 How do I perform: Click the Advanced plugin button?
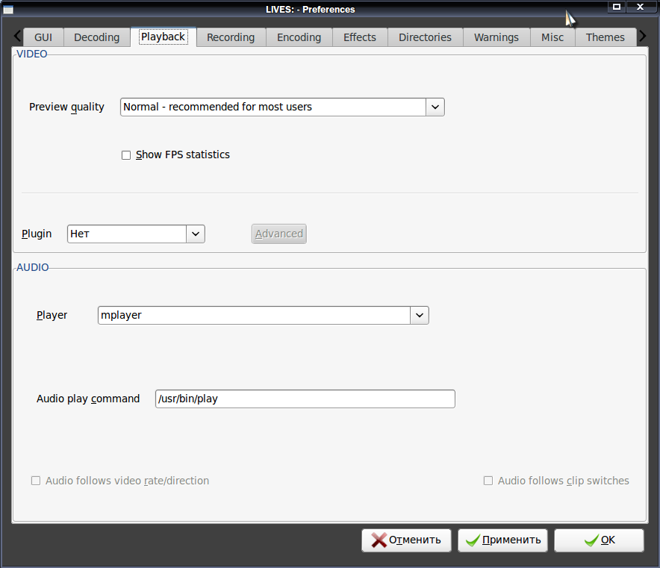coord(279,234)
